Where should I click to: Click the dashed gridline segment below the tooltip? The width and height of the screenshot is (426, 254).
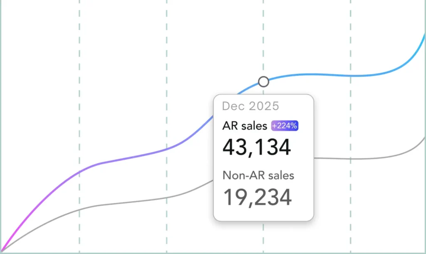click(x=263, y=237)
